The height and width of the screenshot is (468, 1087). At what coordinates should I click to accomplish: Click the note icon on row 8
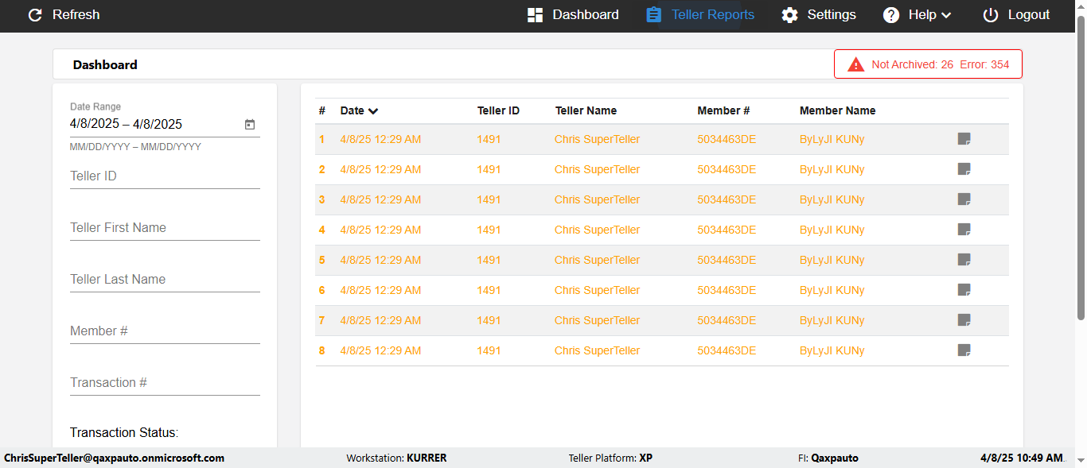pos(964,350)
